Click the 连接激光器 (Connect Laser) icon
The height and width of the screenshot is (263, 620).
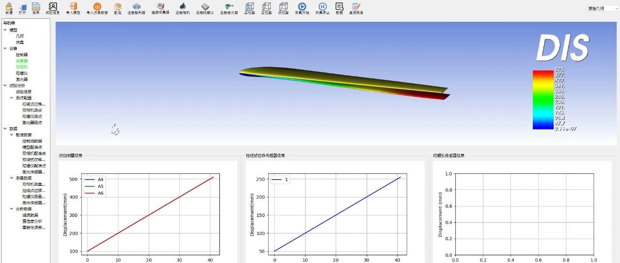tap(229, 8)
